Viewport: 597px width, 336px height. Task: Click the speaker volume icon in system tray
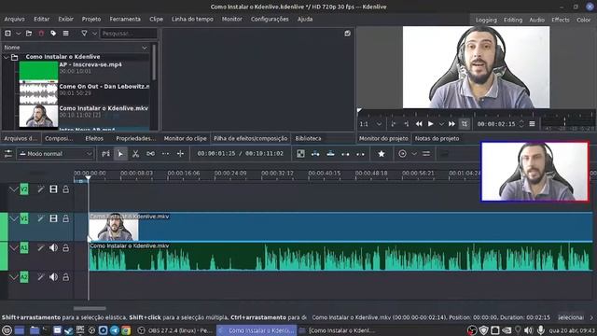pos(528,330)
